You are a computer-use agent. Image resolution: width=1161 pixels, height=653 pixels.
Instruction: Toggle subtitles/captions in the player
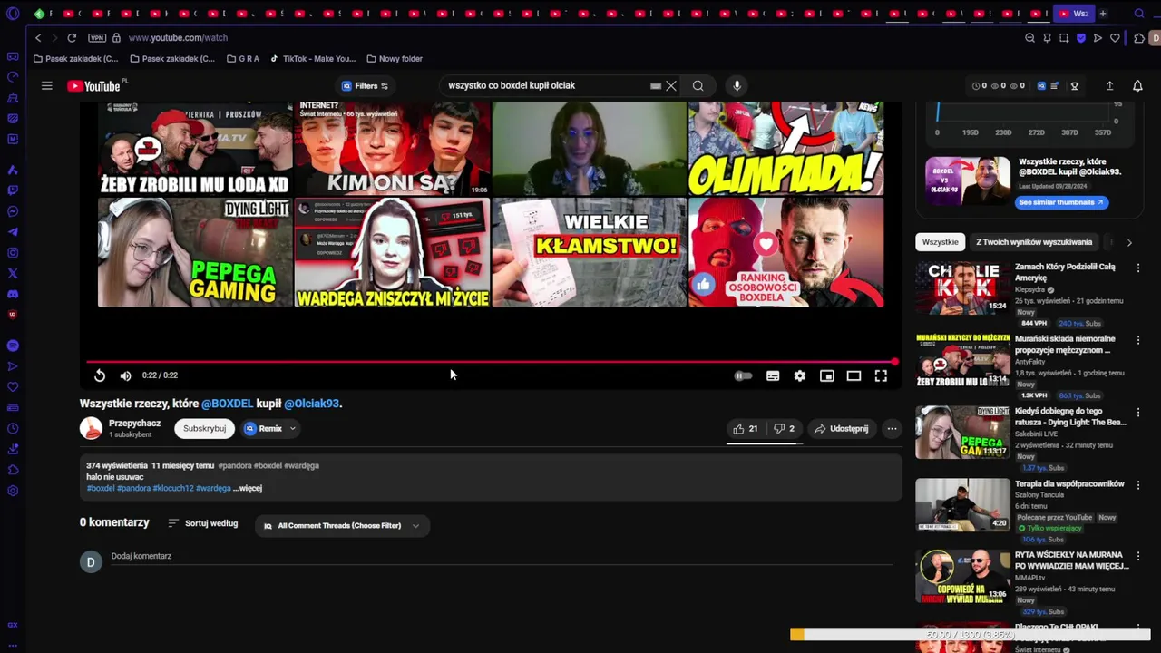pyautogui.click(x=773, y=375)
